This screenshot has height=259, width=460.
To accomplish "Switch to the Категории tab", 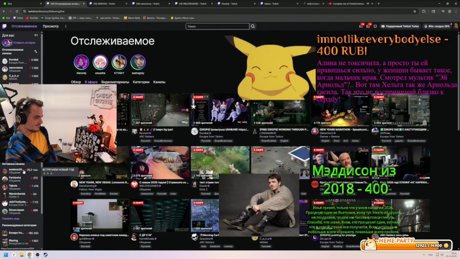I will 141,82.
